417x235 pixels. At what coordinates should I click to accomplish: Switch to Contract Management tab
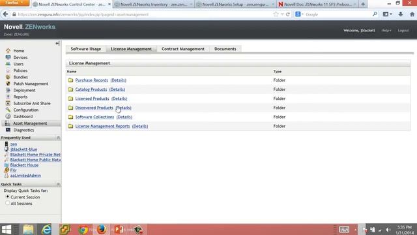point(183,49)
